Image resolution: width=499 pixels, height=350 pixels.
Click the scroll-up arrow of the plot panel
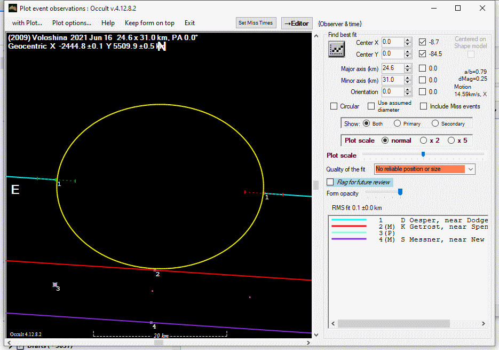(315, 36)
